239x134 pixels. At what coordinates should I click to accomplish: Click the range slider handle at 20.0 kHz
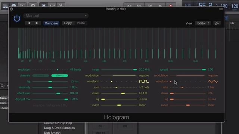tap(135, 70)
